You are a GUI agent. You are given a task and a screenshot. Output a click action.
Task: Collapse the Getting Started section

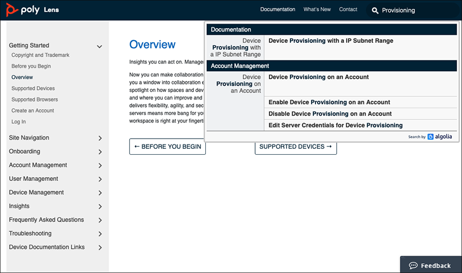pyautogui.click(x=99, y=47)
